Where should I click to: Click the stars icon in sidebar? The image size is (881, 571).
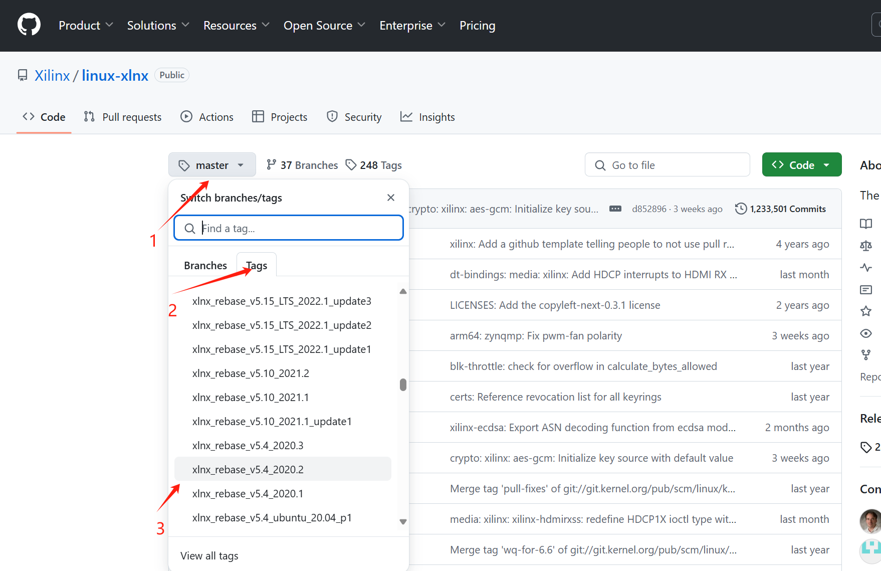click(866, 311)
